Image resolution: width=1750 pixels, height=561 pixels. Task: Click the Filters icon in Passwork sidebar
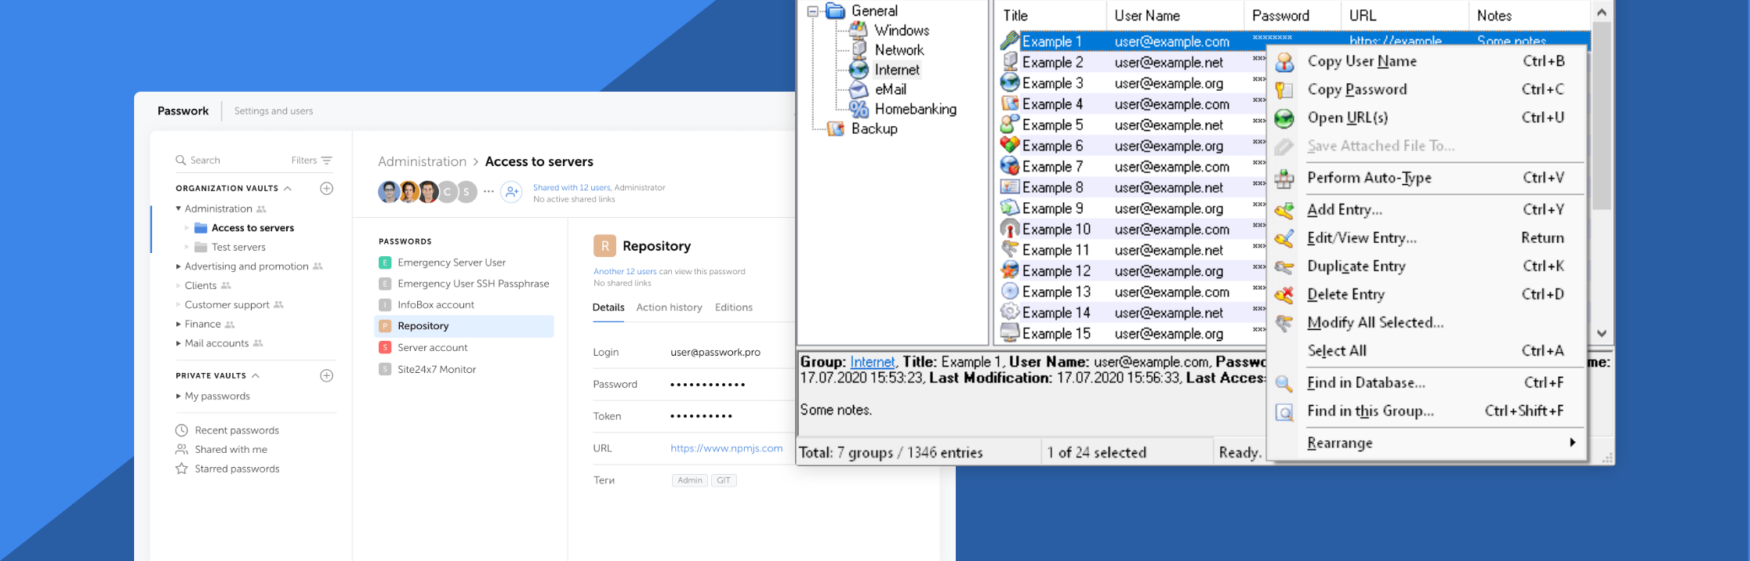tap(327, 160)
